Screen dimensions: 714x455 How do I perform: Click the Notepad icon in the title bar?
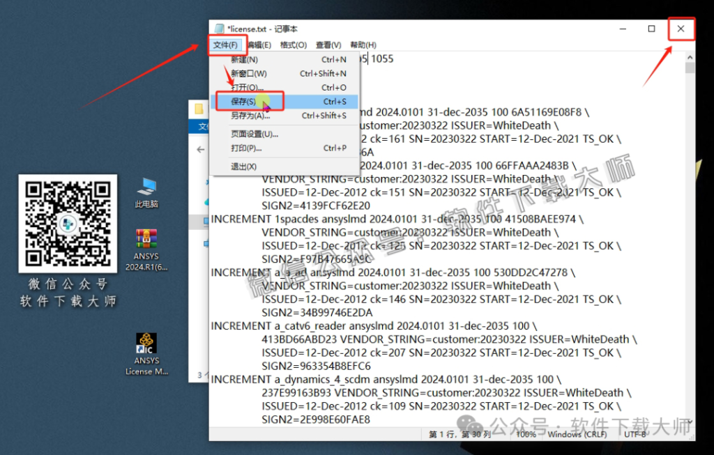pos(219,29)
